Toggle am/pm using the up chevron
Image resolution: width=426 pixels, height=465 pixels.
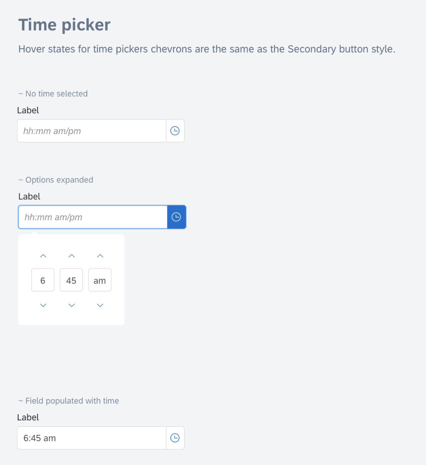click(100, 255)
